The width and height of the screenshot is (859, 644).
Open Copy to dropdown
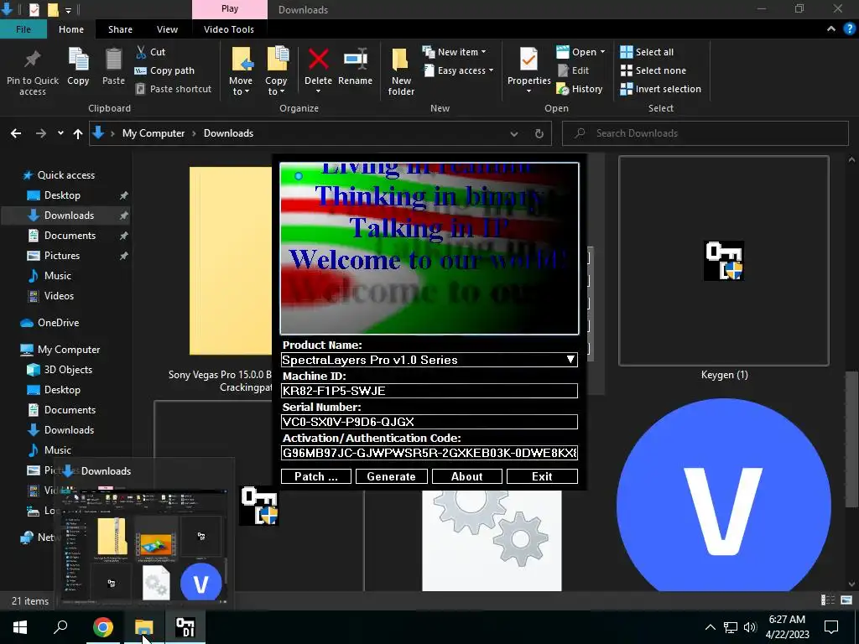[276, 71]
